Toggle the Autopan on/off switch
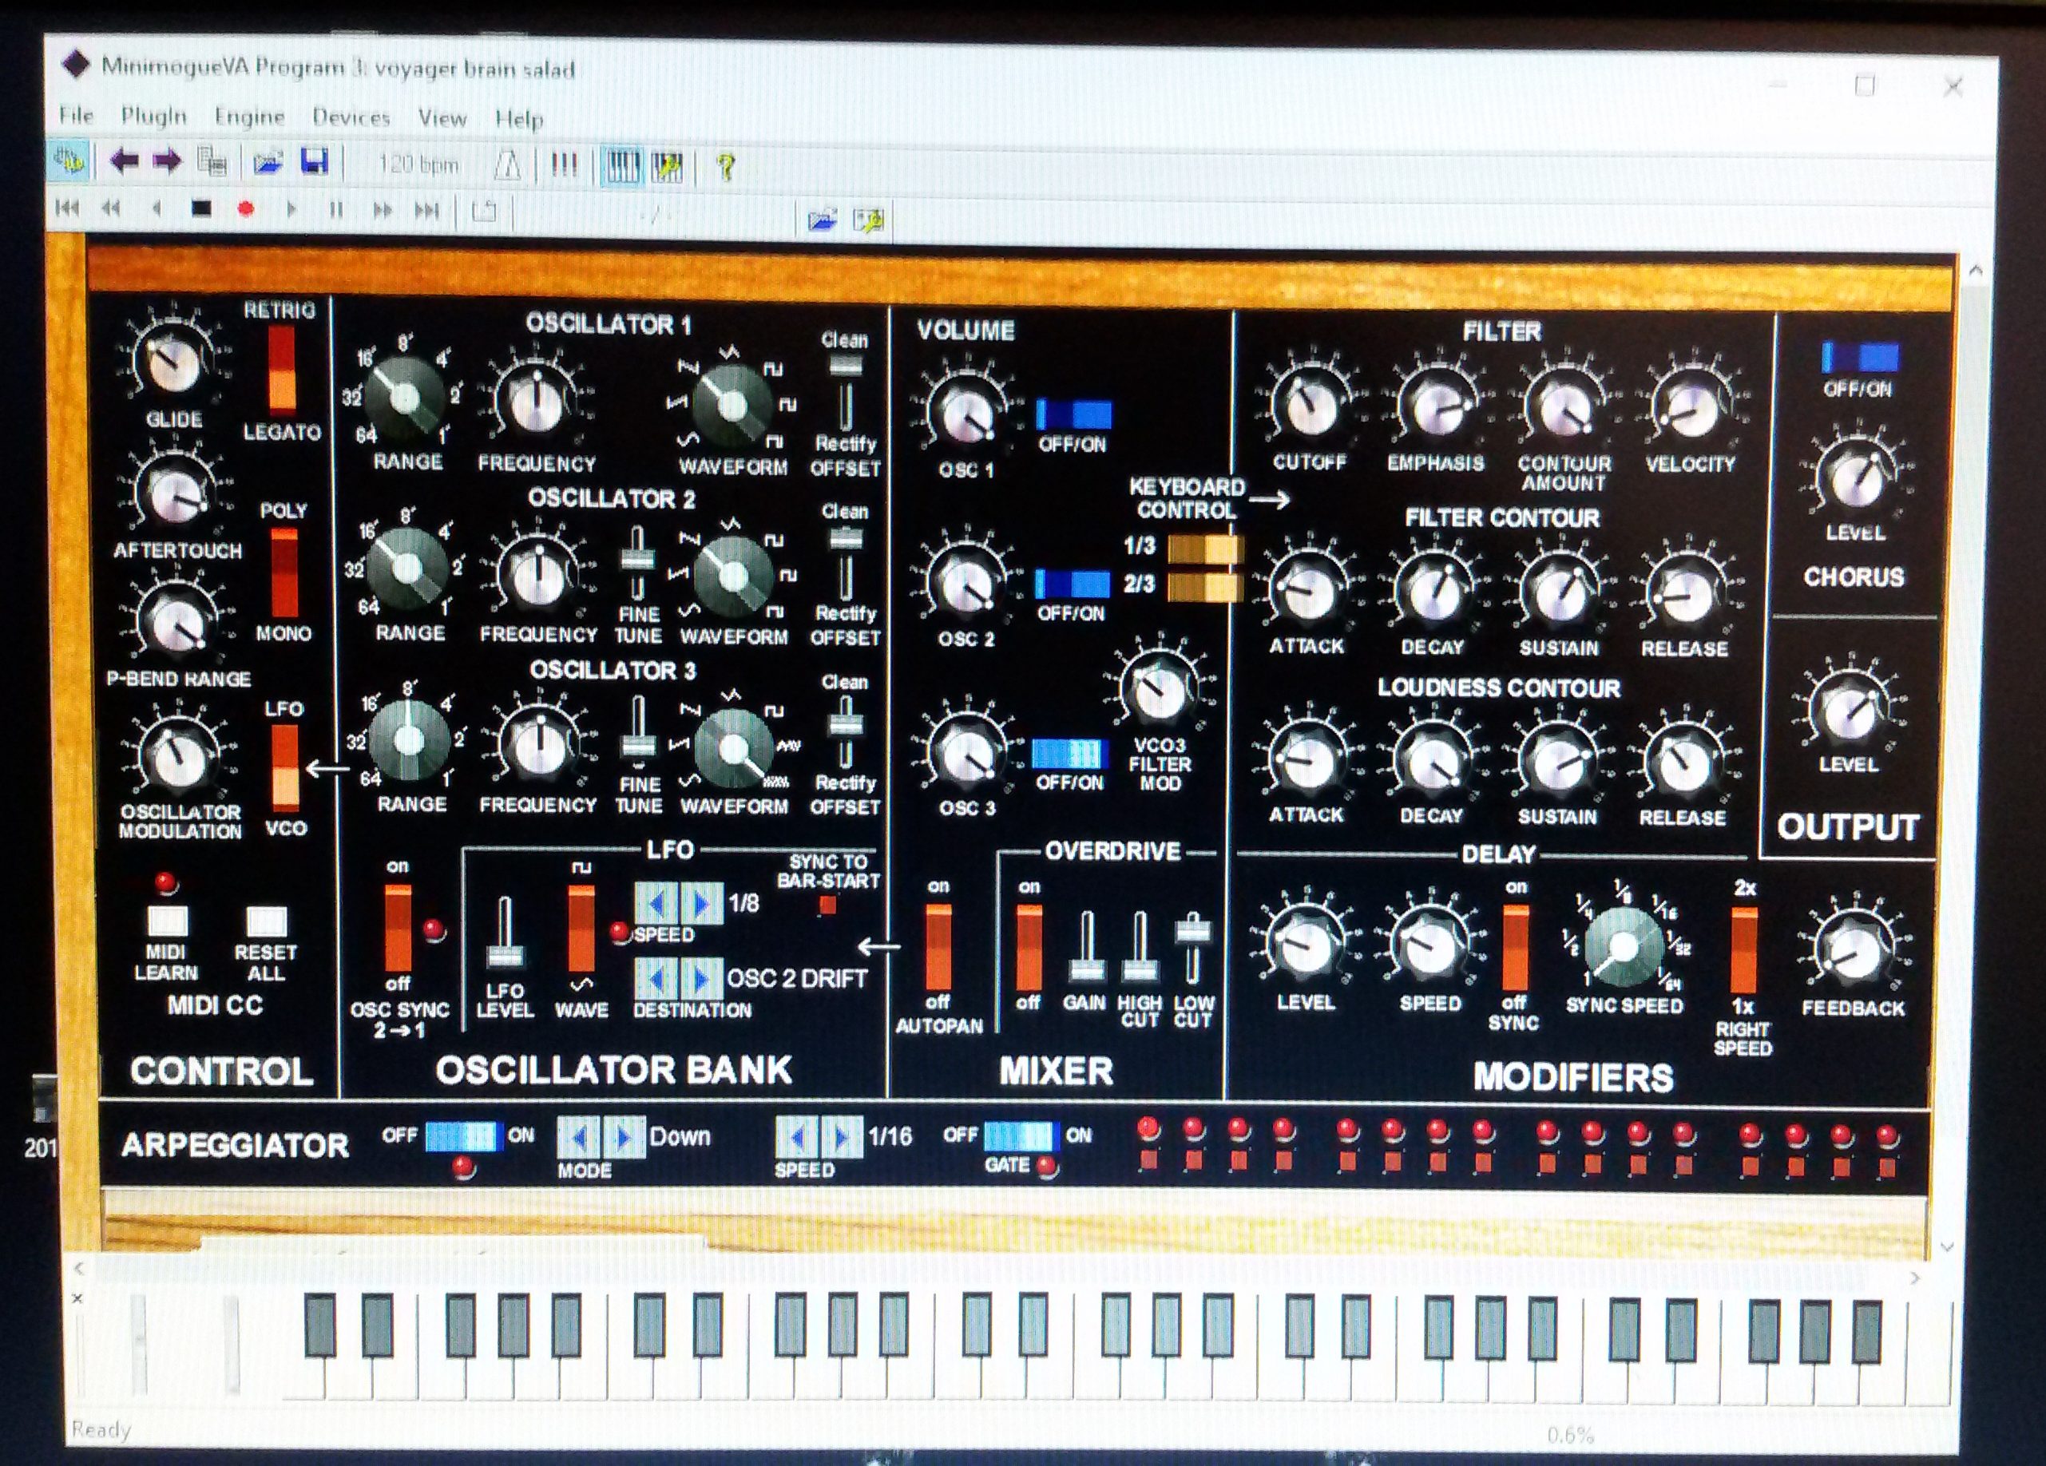Screen dimensions: 2046x1466 [x=938, y=945]
